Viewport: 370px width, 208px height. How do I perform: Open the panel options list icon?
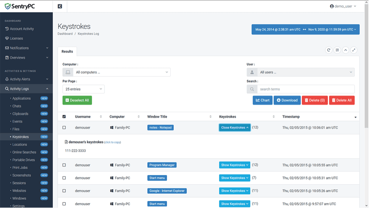[337, 50]
